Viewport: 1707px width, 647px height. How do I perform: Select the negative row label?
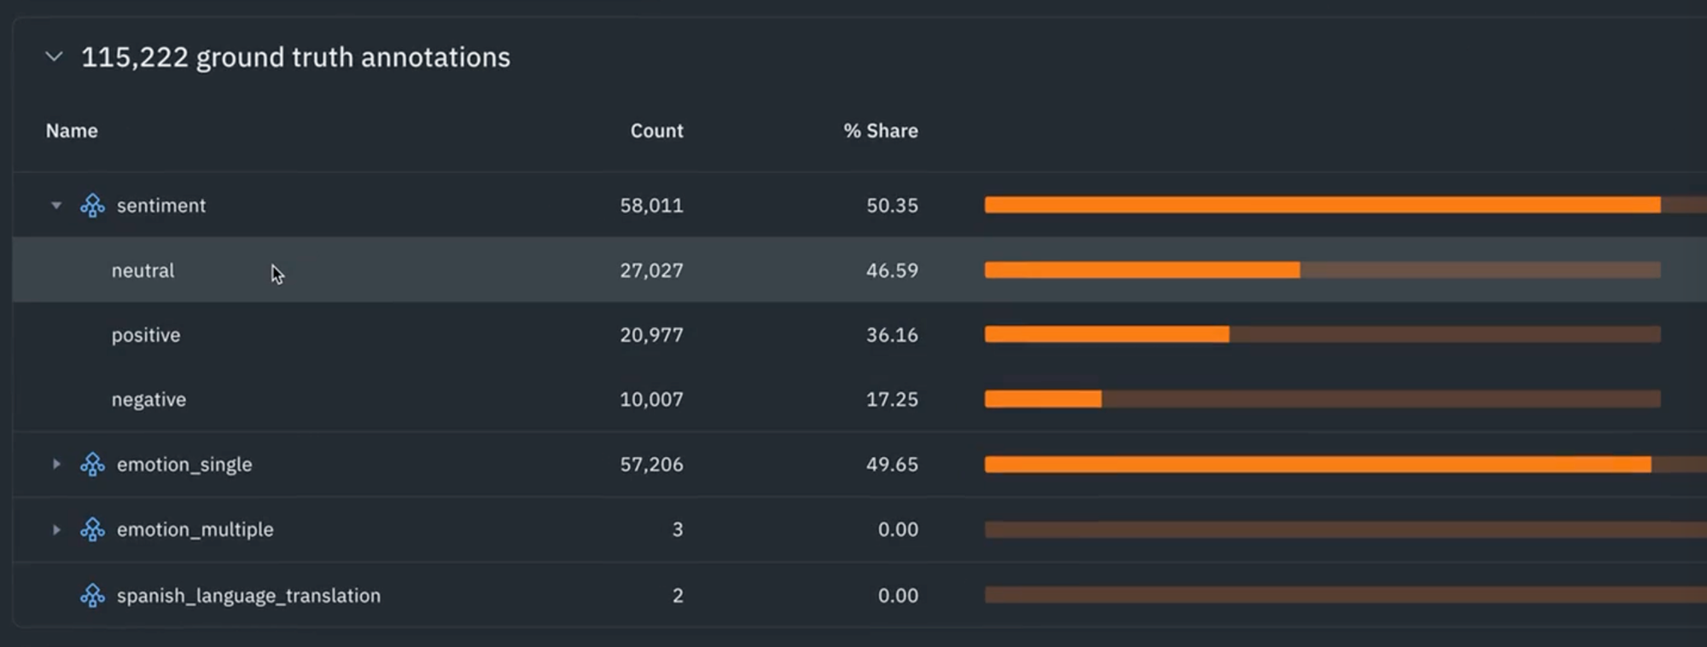point(149,400)
